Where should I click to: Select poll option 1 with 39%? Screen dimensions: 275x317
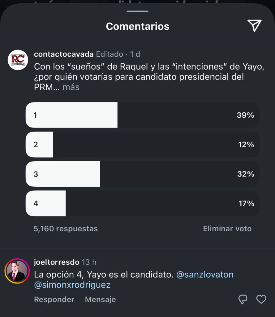(x=142, y=115)
